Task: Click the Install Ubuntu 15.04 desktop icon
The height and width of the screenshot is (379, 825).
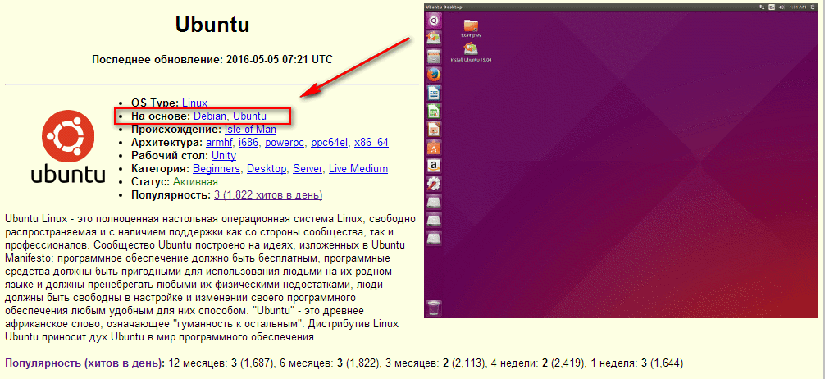Action: [472, 53]
